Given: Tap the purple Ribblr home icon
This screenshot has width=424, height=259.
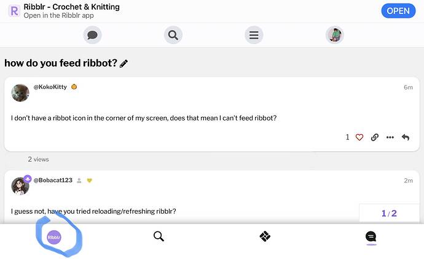Looking at the screenshot, I should 54,237.
